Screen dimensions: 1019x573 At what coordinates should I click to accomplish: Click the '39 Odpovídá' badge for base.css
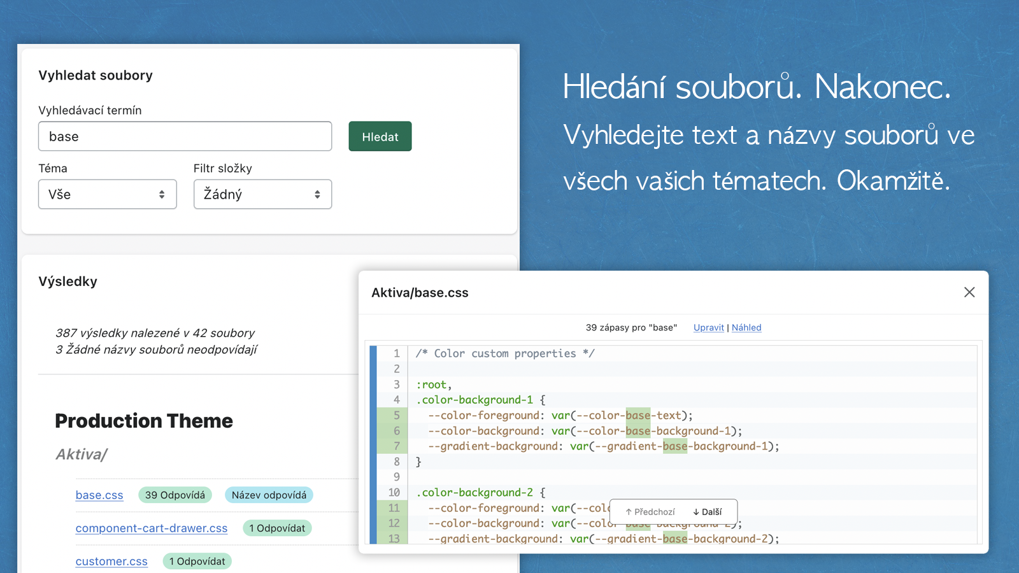pos(175,495)
